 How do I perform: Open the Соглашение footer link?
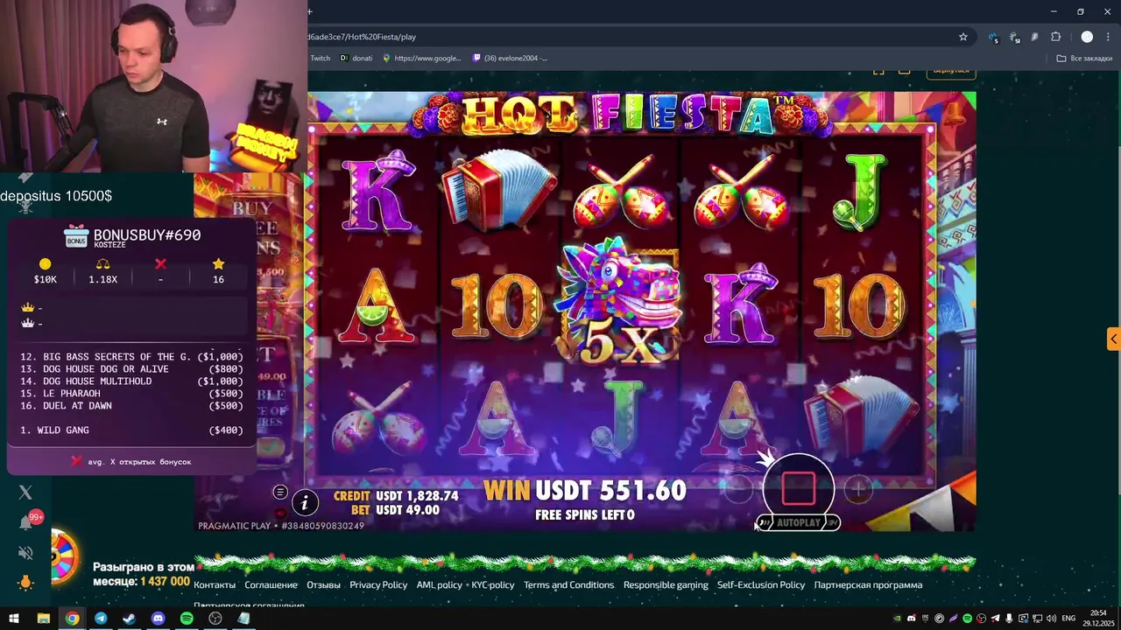point(271,584)
